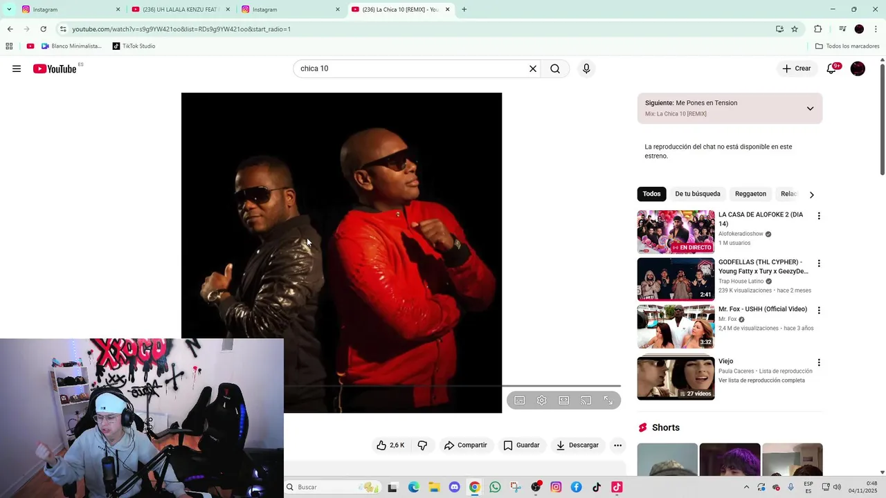Open the TikTok Studio bookmark

[134, 46]
